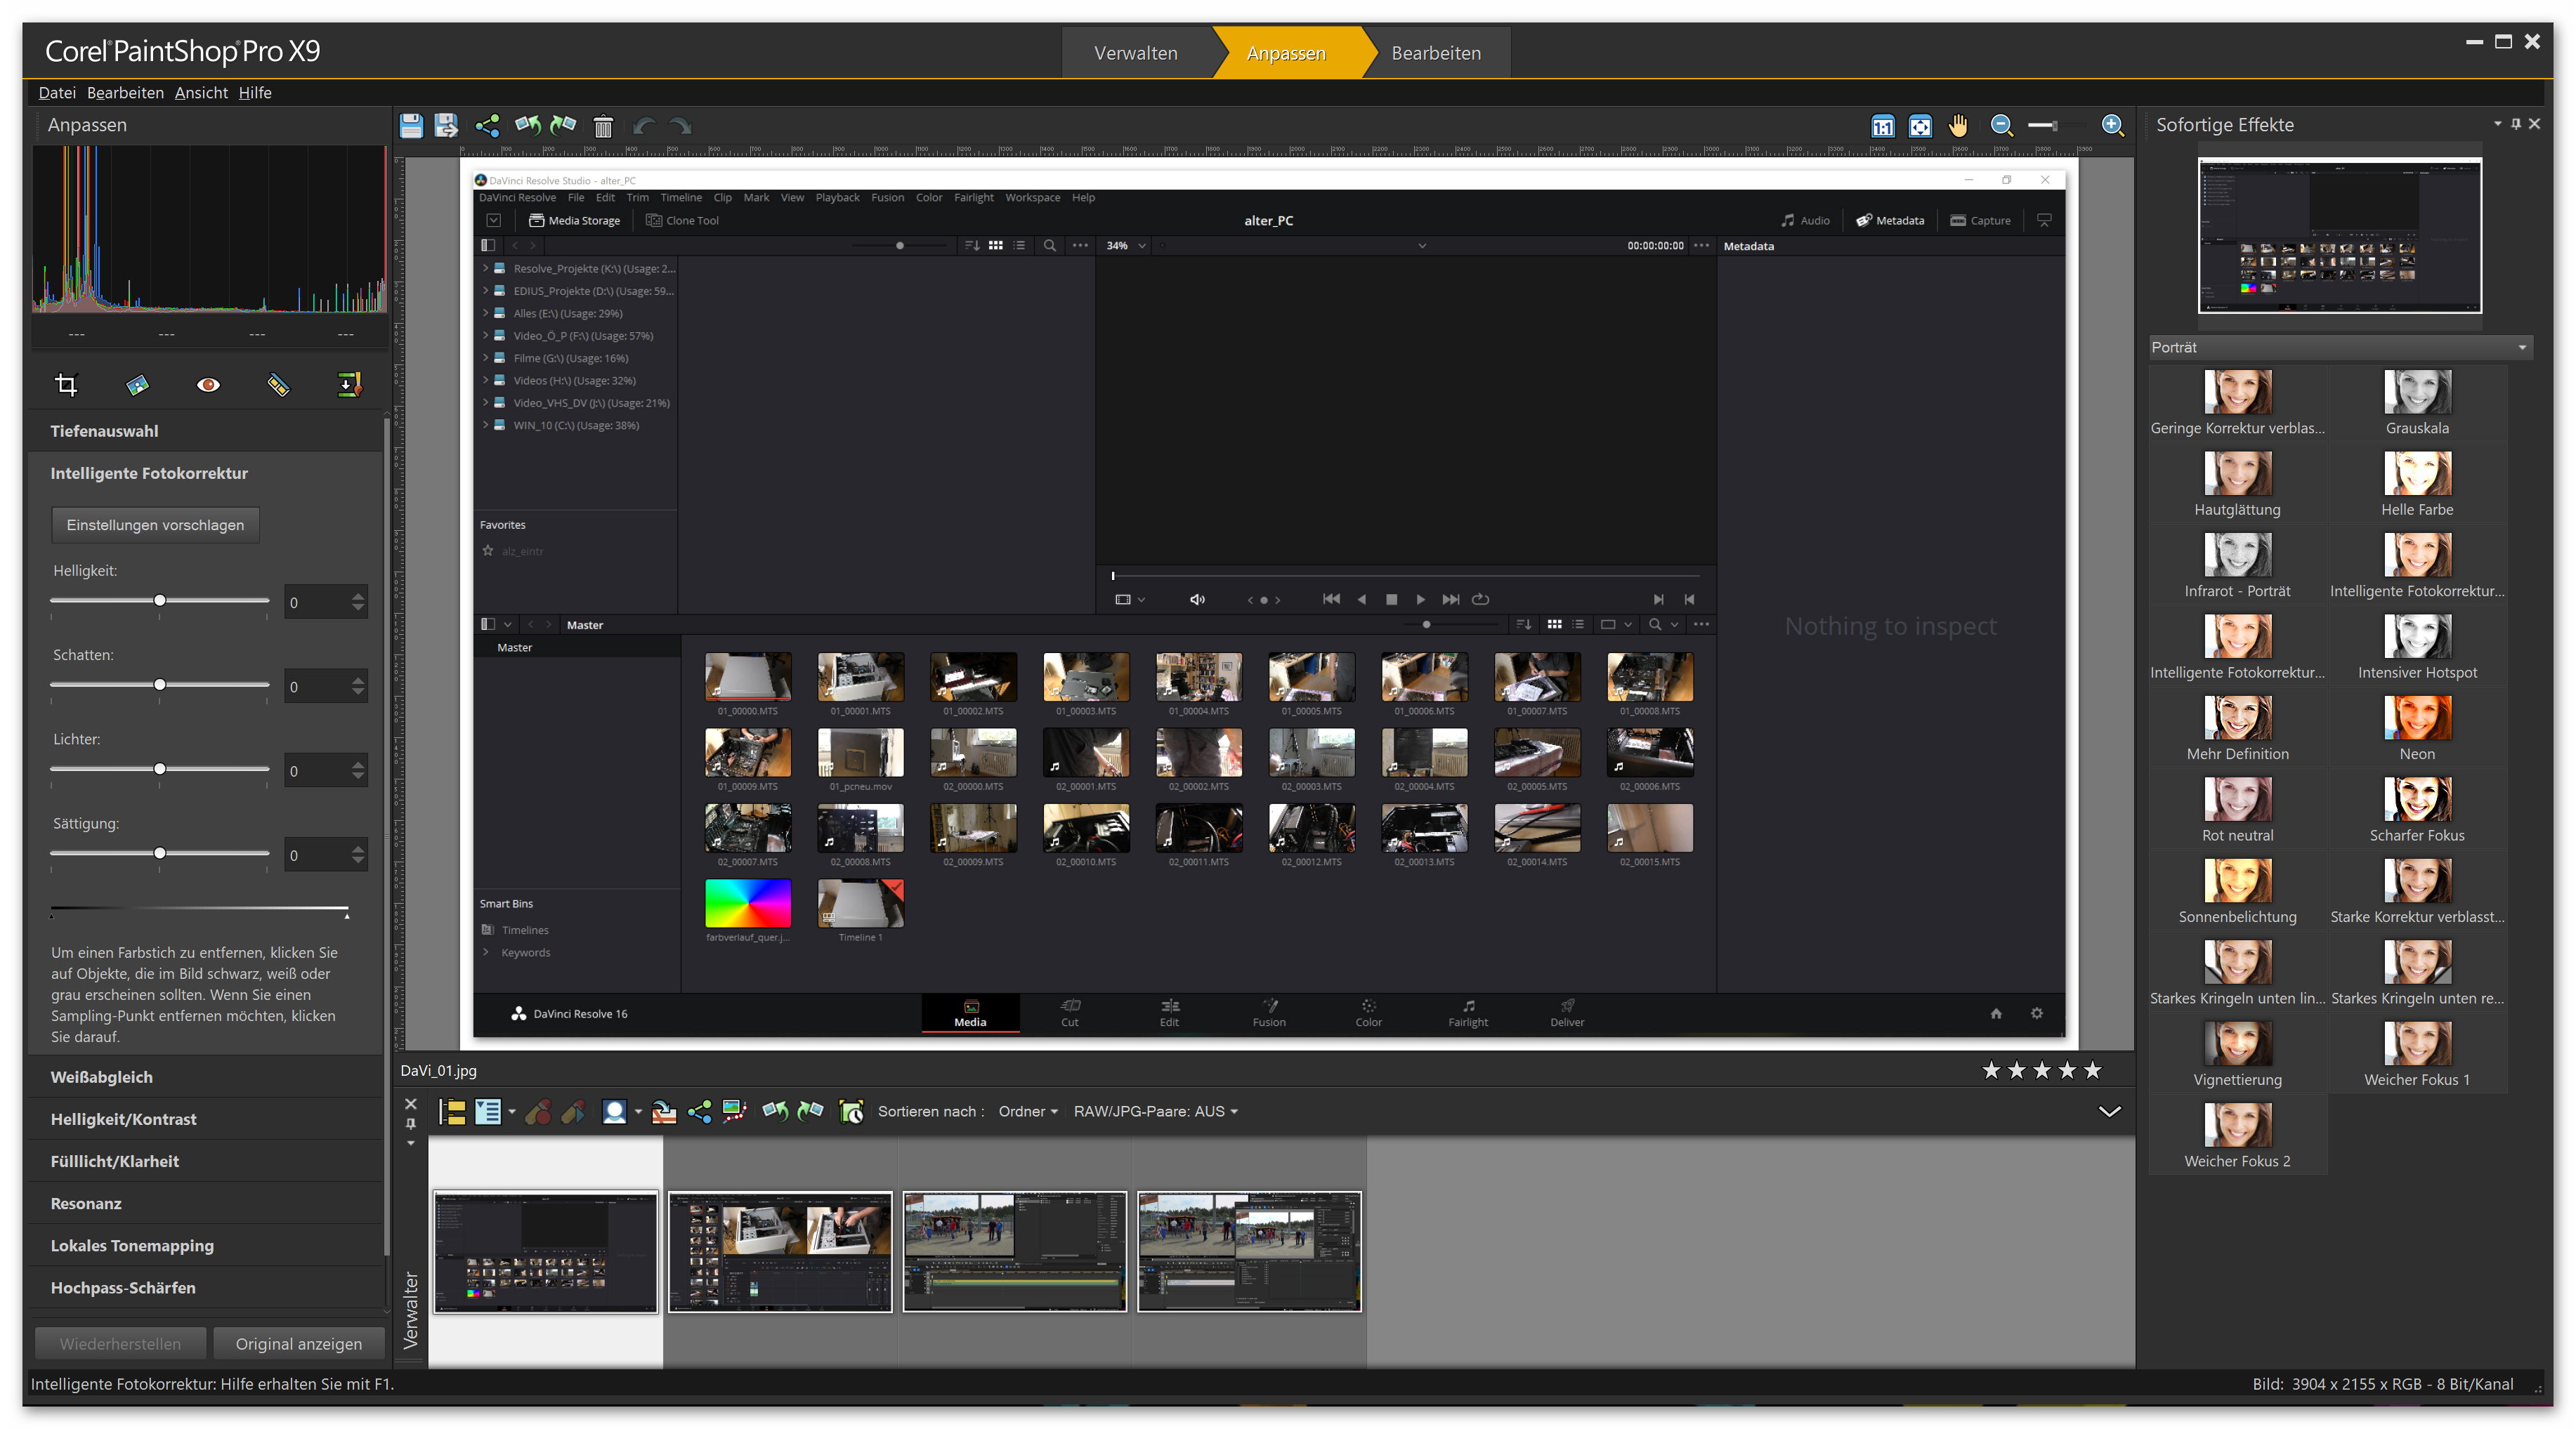
Task: Click Original anzeigen button
Action: [x=298, y=1343]
